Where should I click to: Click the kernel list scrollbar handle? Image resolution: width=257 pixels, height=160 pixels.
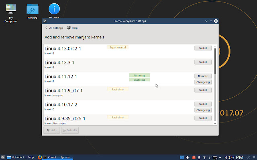point(215,61)
